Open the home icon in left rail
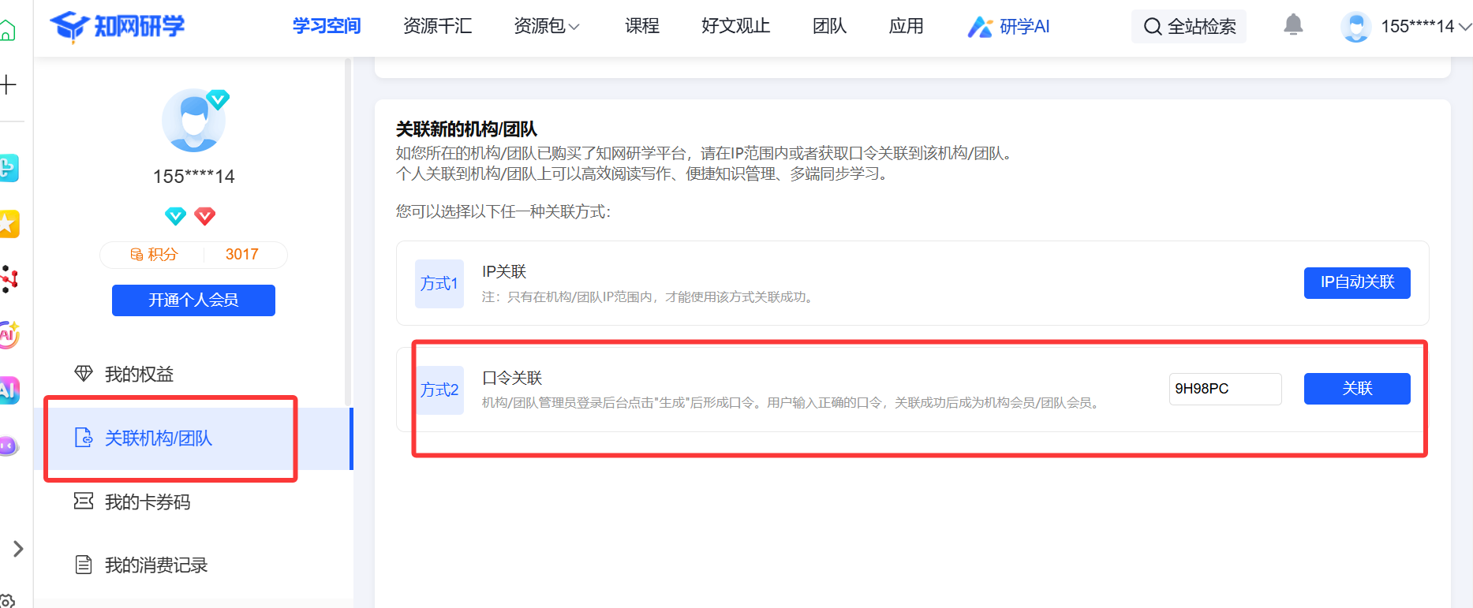 [8, 31]
